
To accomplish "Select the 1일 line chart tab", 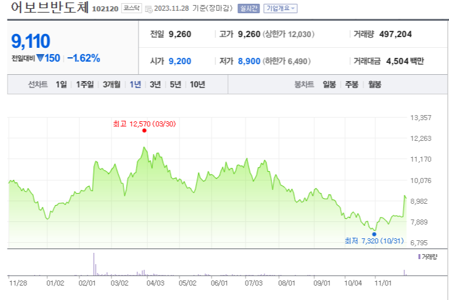I will pyautogui.click(x=61, y=84).
